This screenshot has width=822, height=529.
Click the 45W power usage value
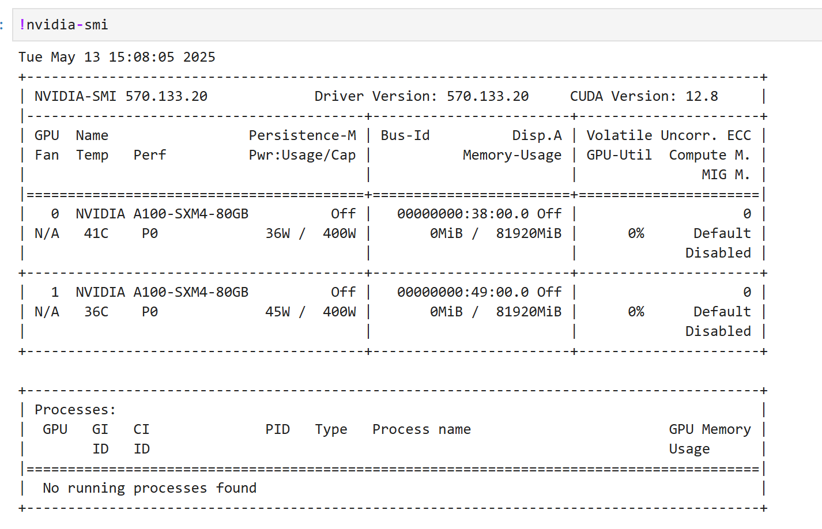[278, 312]
